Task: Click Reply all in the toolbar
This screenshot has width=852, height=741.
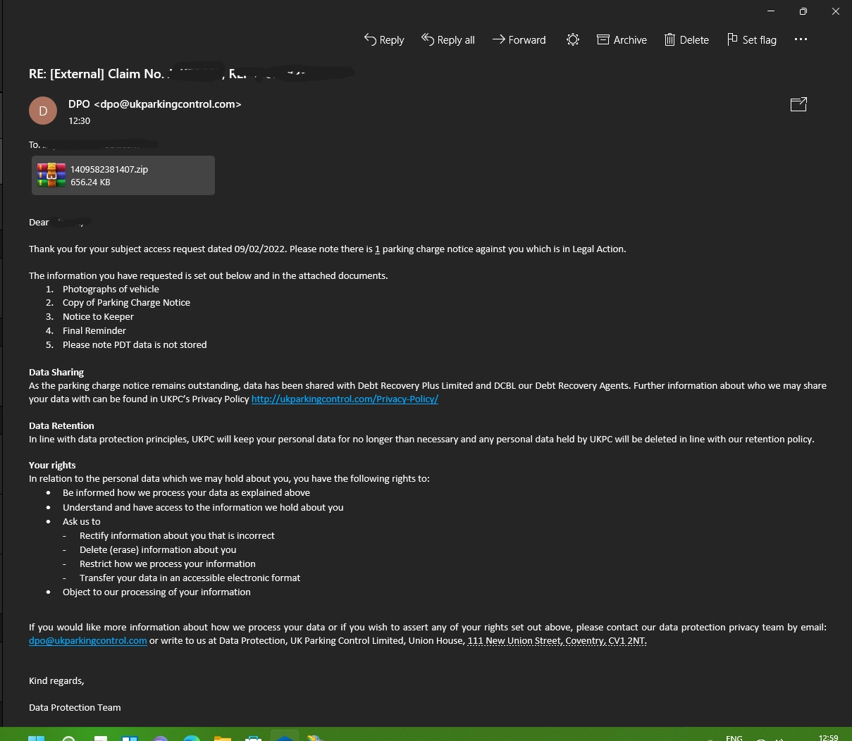Action: [x=448, y=40]
